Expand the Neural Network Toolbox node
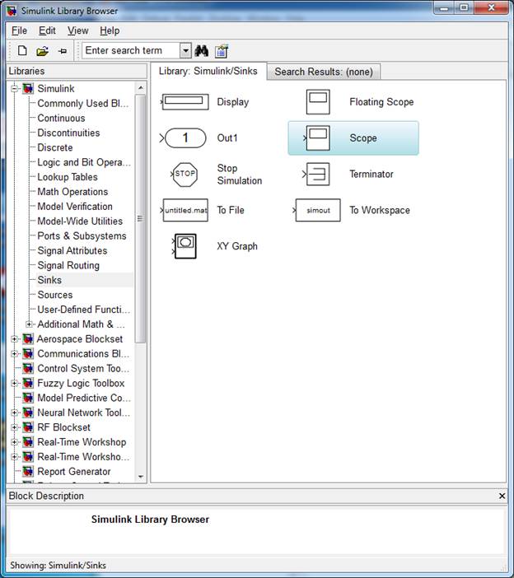The height and width of the screenshot is (578, 514). click(14, 413)
